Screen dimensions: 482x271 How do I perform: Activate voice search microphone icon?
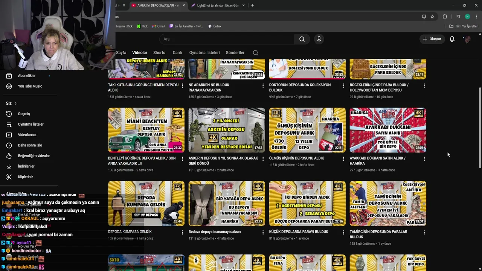click(319, 39)
